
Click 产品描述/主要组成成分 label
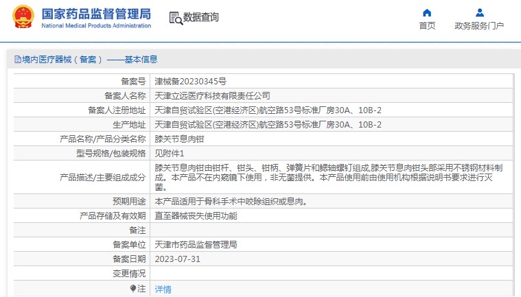[103, 178]
